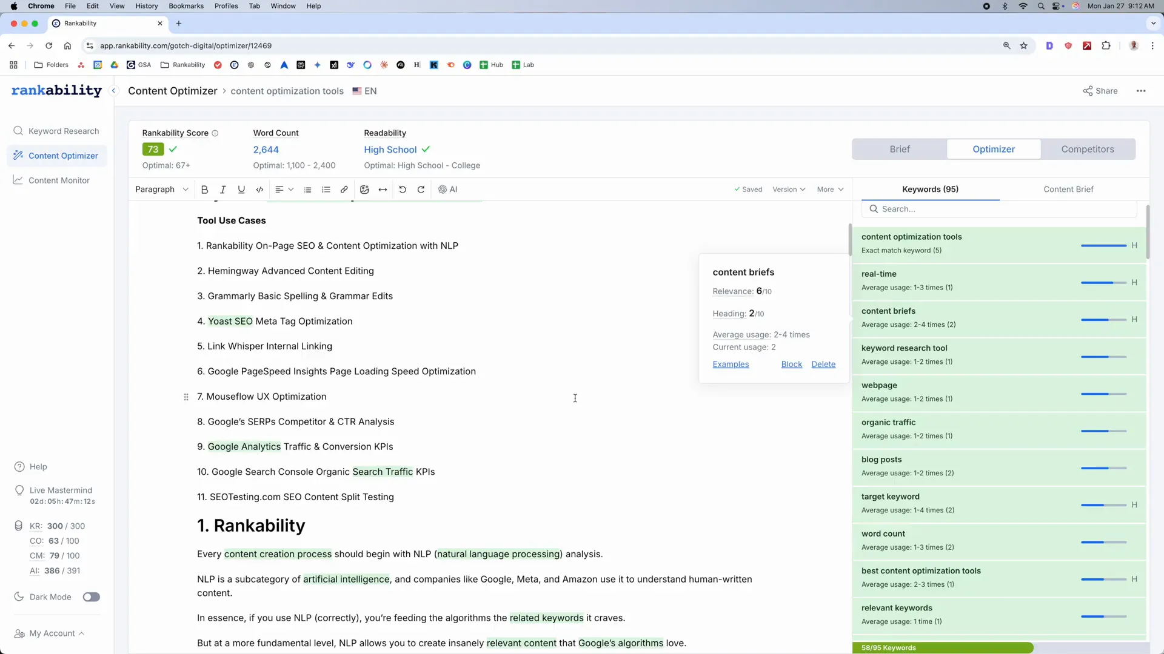
Task: Open the Google Drive bookmark
Action: [114, 65]
